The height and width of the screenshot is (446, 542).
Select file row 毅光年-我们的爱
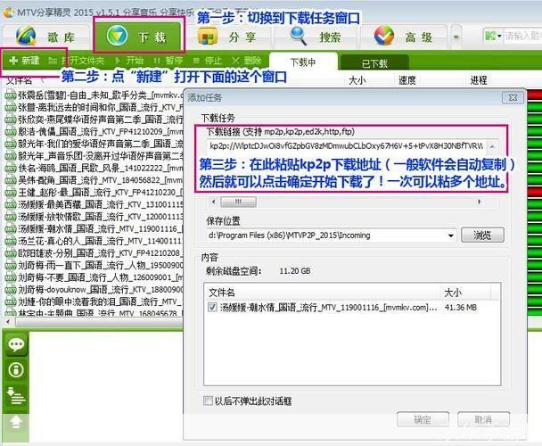[x=94, y=144]
